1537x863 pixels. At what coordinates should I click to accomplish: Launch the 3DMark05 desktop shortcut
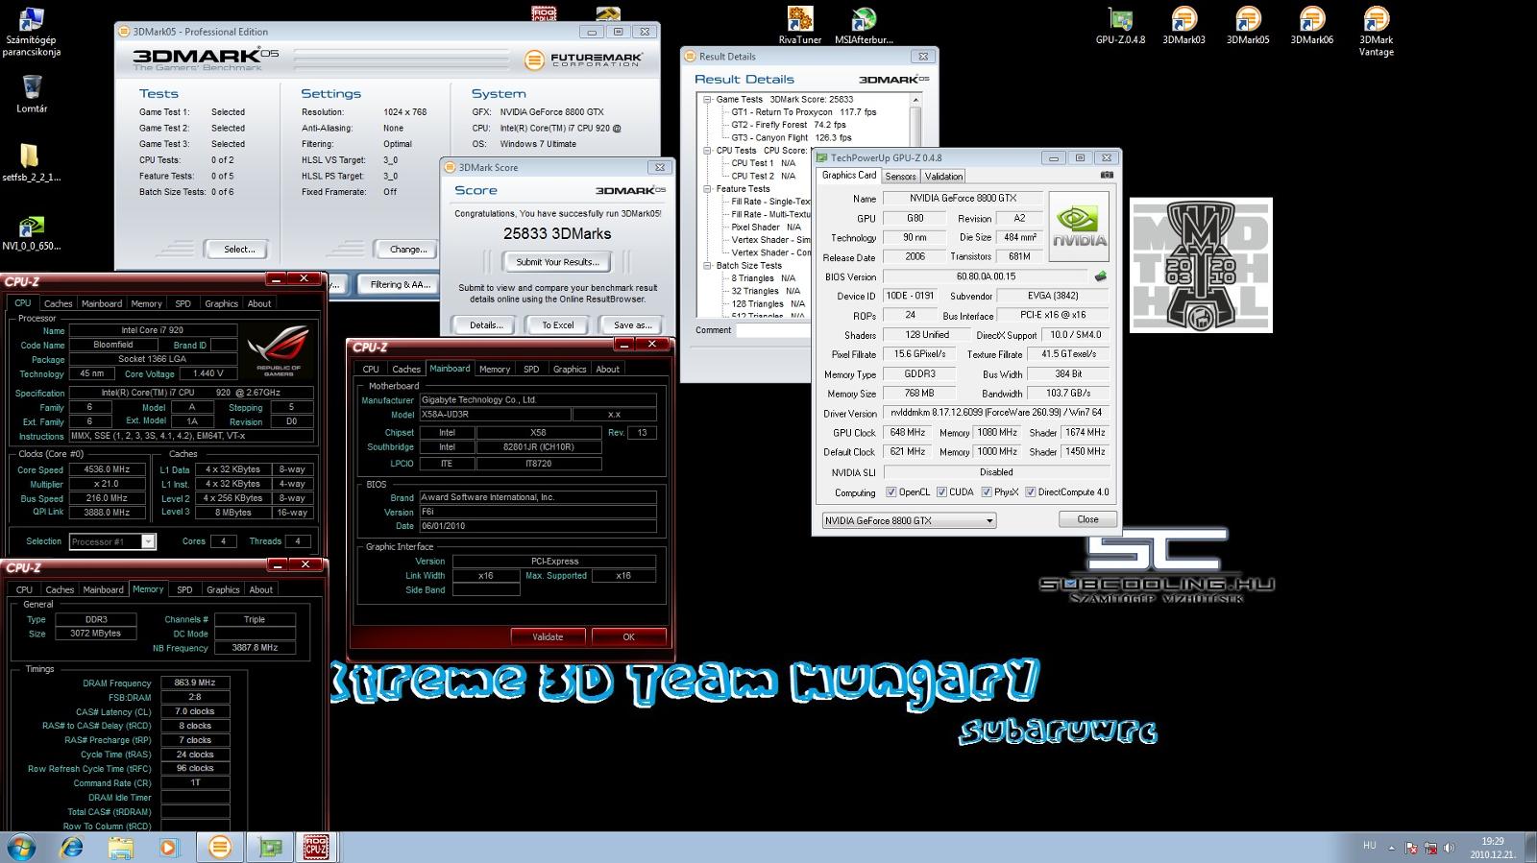[1247, 25]
